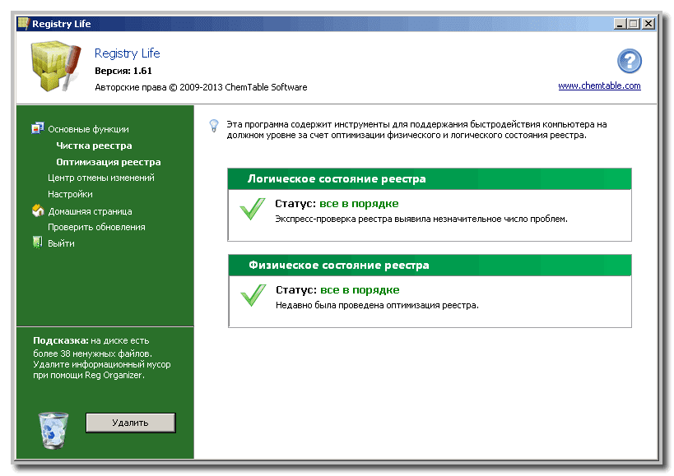Screen dimensions: 674x476
Task: Open the www.chemtable.com link
Action: [599, 85]
